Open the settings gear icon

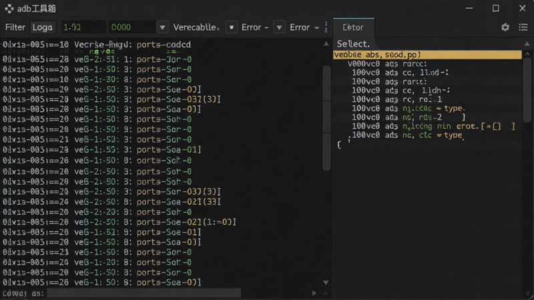[505, 27]
